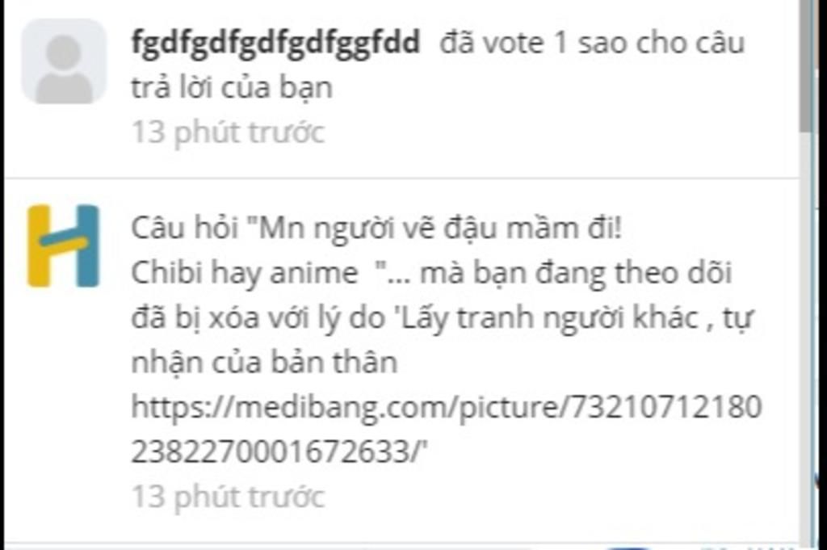Click the URL's second line ending in 1672633/
The width and height of the screenshot is (827, 550).
(x=279, y=452)
